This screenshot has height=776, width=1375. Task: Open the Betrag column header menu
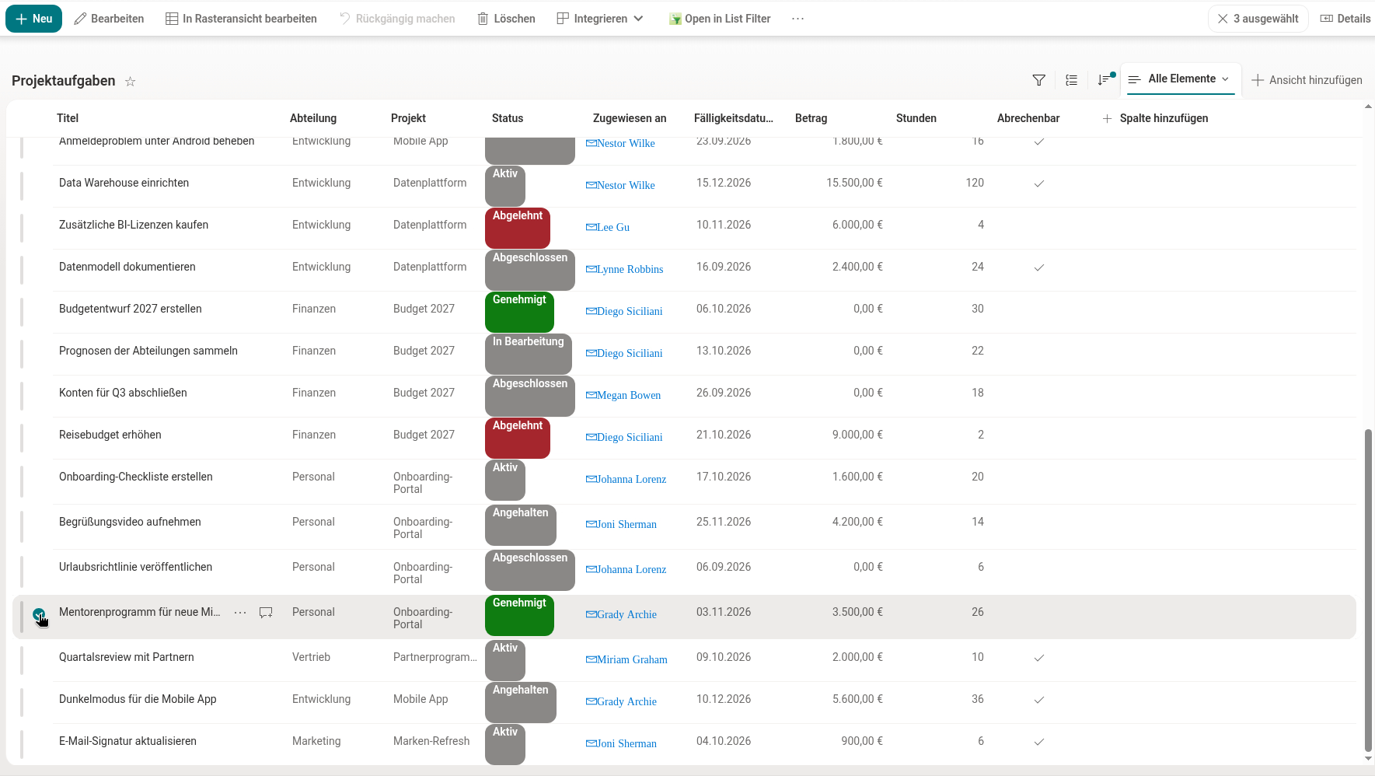click(x=811, y=118)
